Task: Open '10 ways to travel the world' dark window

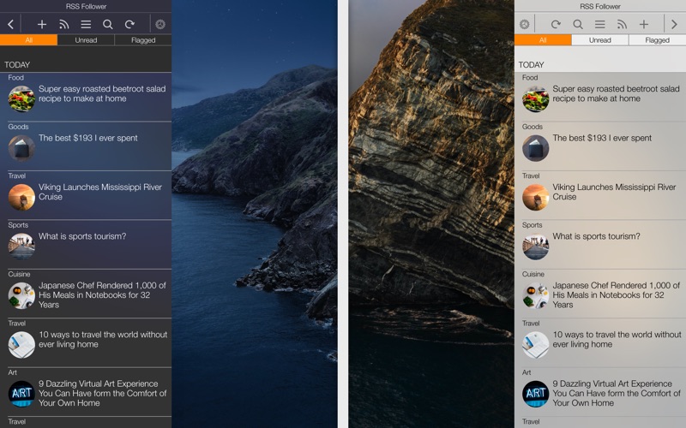Action: [x=103, y=339]
